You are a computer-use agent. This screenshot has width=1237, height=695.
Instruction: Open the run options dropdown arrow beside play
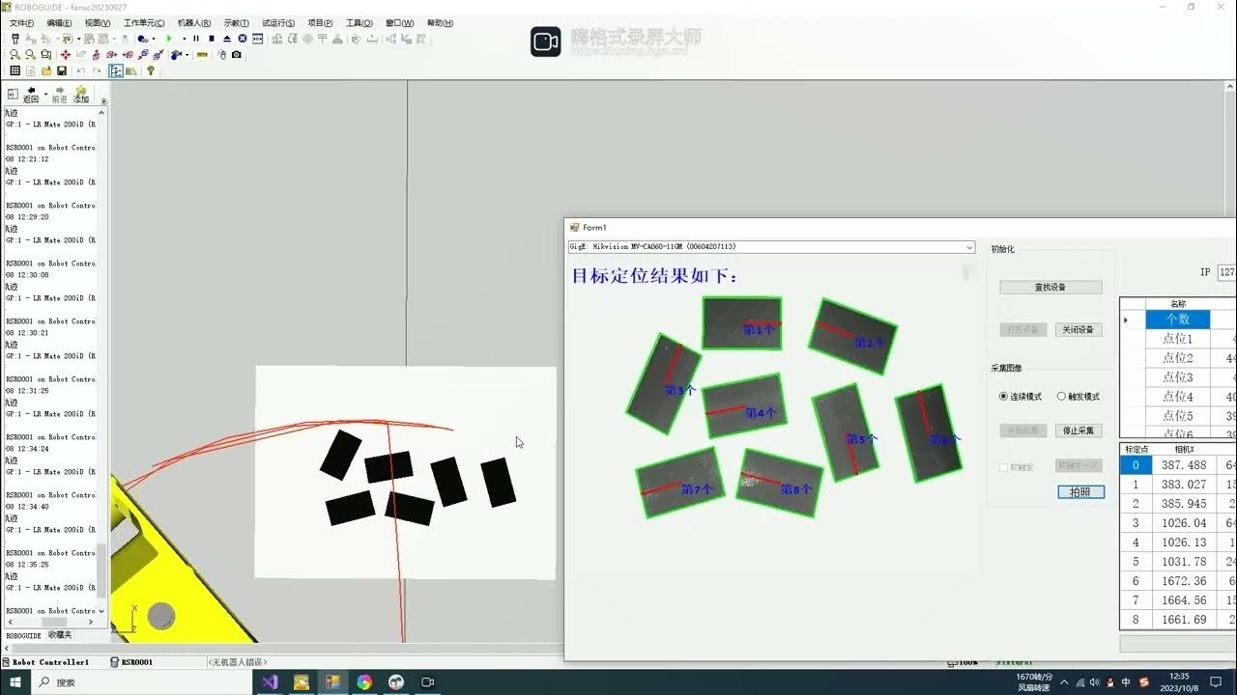(185, 39)
